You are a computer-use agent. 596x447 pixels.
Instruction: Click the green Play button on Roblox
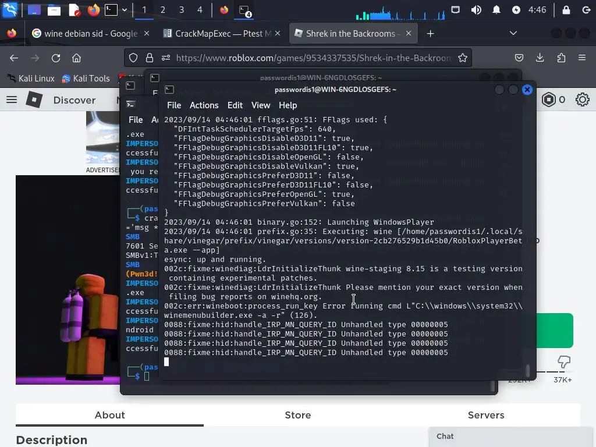(555, 331)
